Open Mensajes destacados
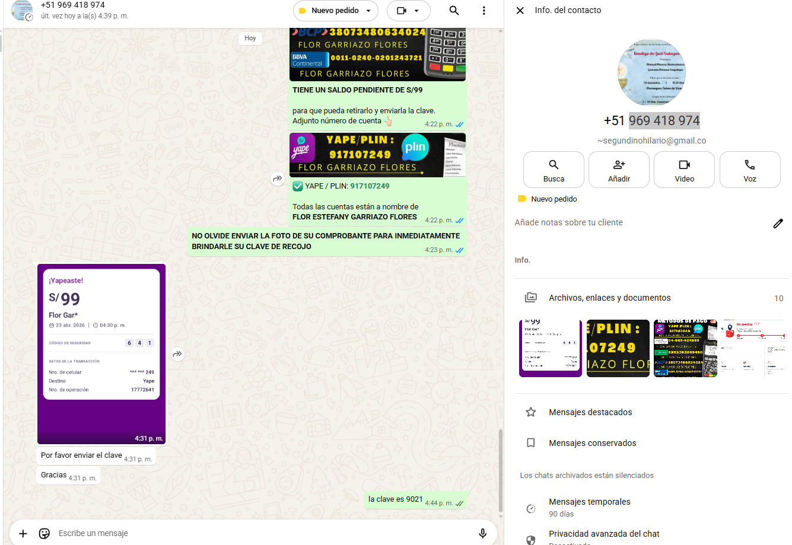 (590, 412)
